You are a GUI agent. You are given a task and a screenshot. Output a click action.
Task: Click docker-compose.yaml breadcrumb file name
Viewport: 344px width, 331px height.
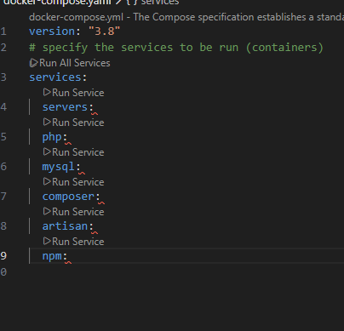[x=57, y=3]
